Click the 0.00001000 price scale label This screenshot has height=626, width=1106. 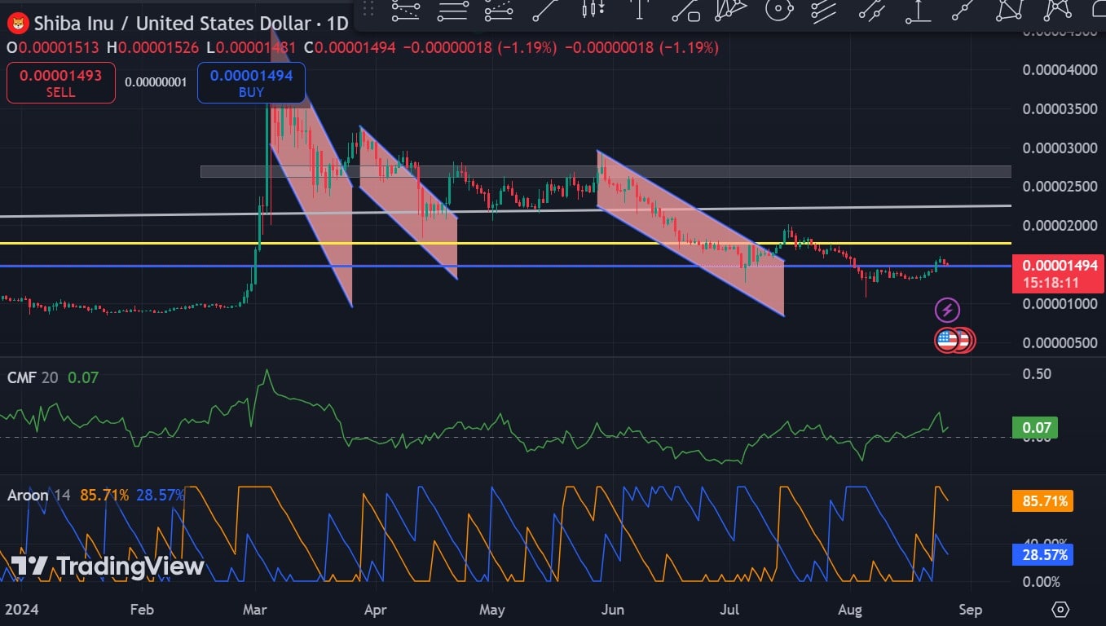pos(1060,304)
